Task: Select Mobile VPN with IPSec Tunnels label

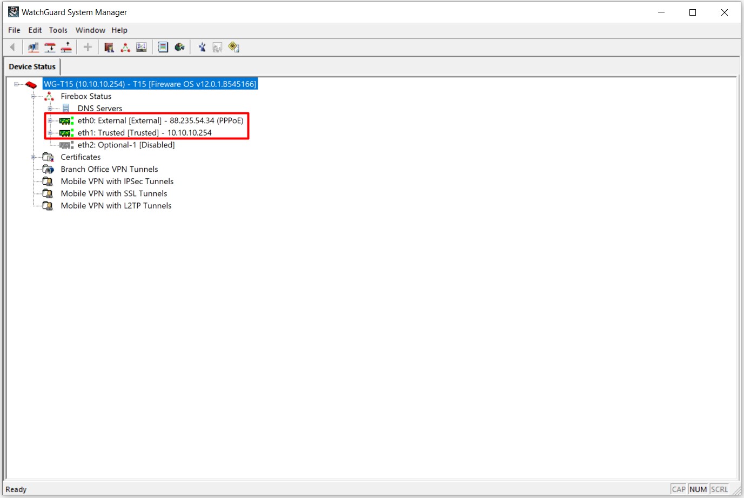Action: 117,181
